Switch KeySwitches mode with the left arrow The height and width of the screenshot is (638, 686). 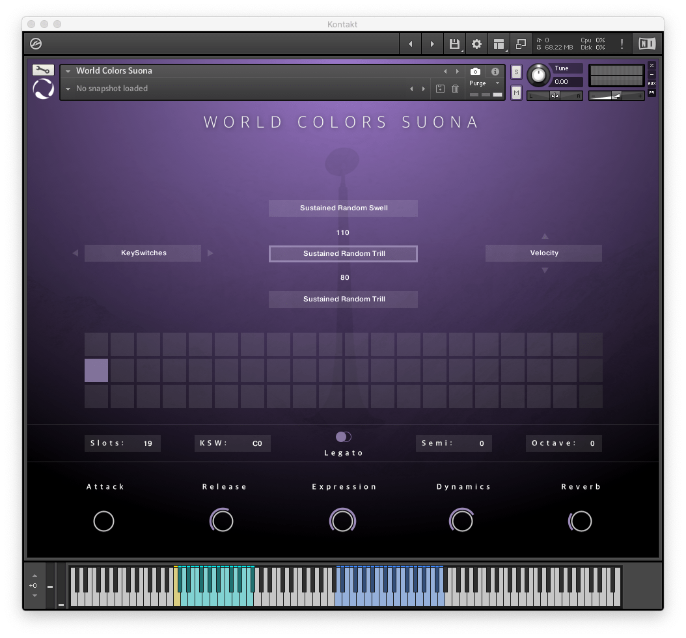(75, 253)
